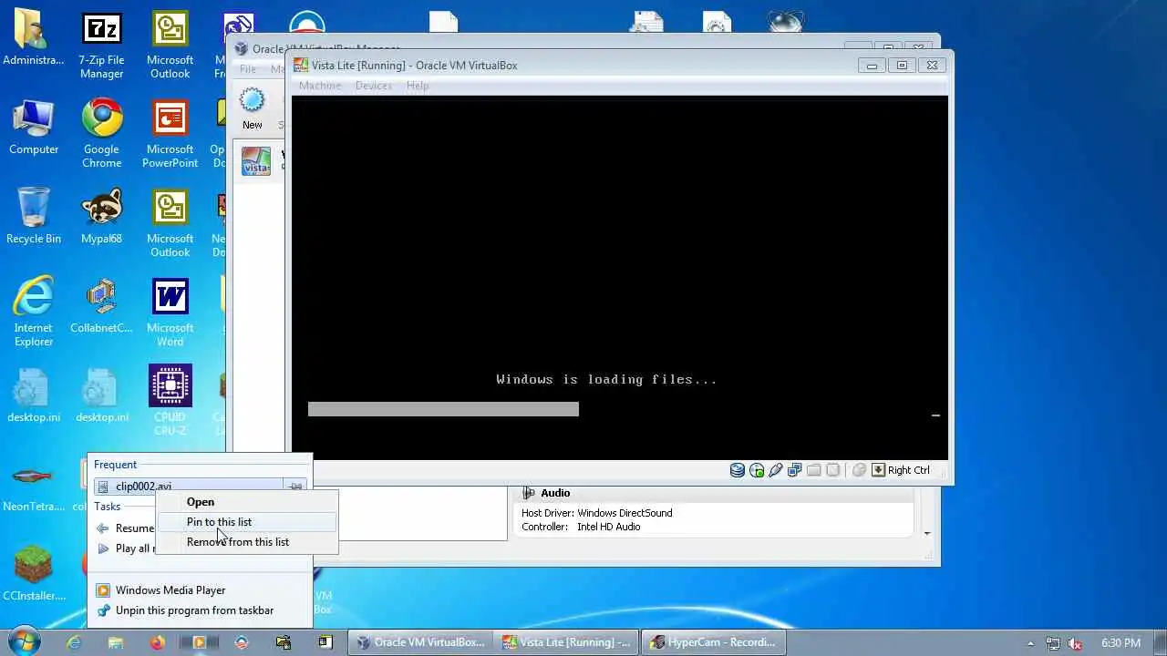Select the Recycle Bin desktop icon
Image resolution: width=1167 pixels, height=656 pixels.
(34, 217)
